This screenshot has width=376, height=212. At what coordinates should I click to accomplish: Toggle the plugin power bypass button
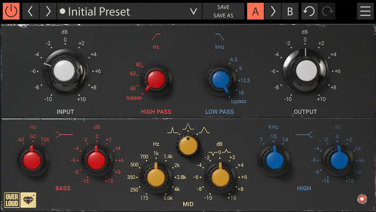(x=11, y=11)
